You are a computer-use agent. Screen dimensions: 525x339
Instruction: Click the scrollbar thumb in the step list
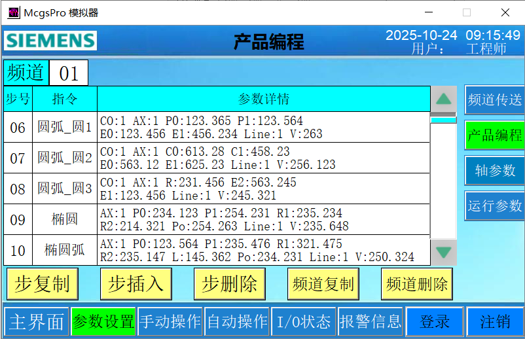[x=443, y=120]
